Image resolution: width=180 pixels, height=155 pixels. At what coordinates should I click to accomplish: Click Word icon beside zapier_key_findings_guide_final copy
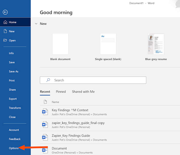click(45, 125)
